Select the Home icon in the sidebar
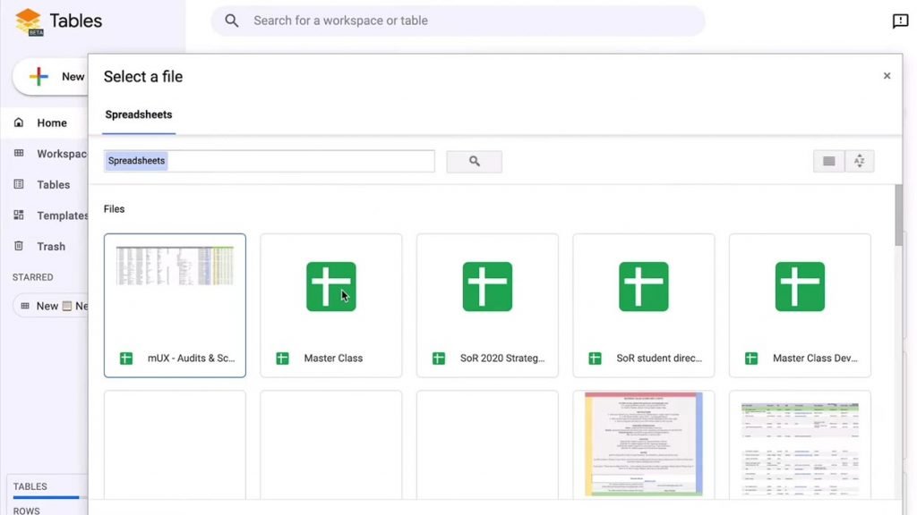 pyautogui.click(x=19, y=122)
